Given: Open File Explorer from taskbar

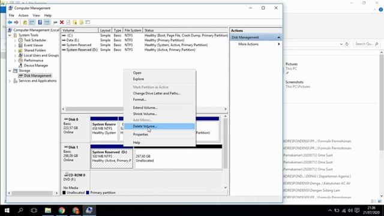Looking at the screenshot, I should tap(48, 211).
